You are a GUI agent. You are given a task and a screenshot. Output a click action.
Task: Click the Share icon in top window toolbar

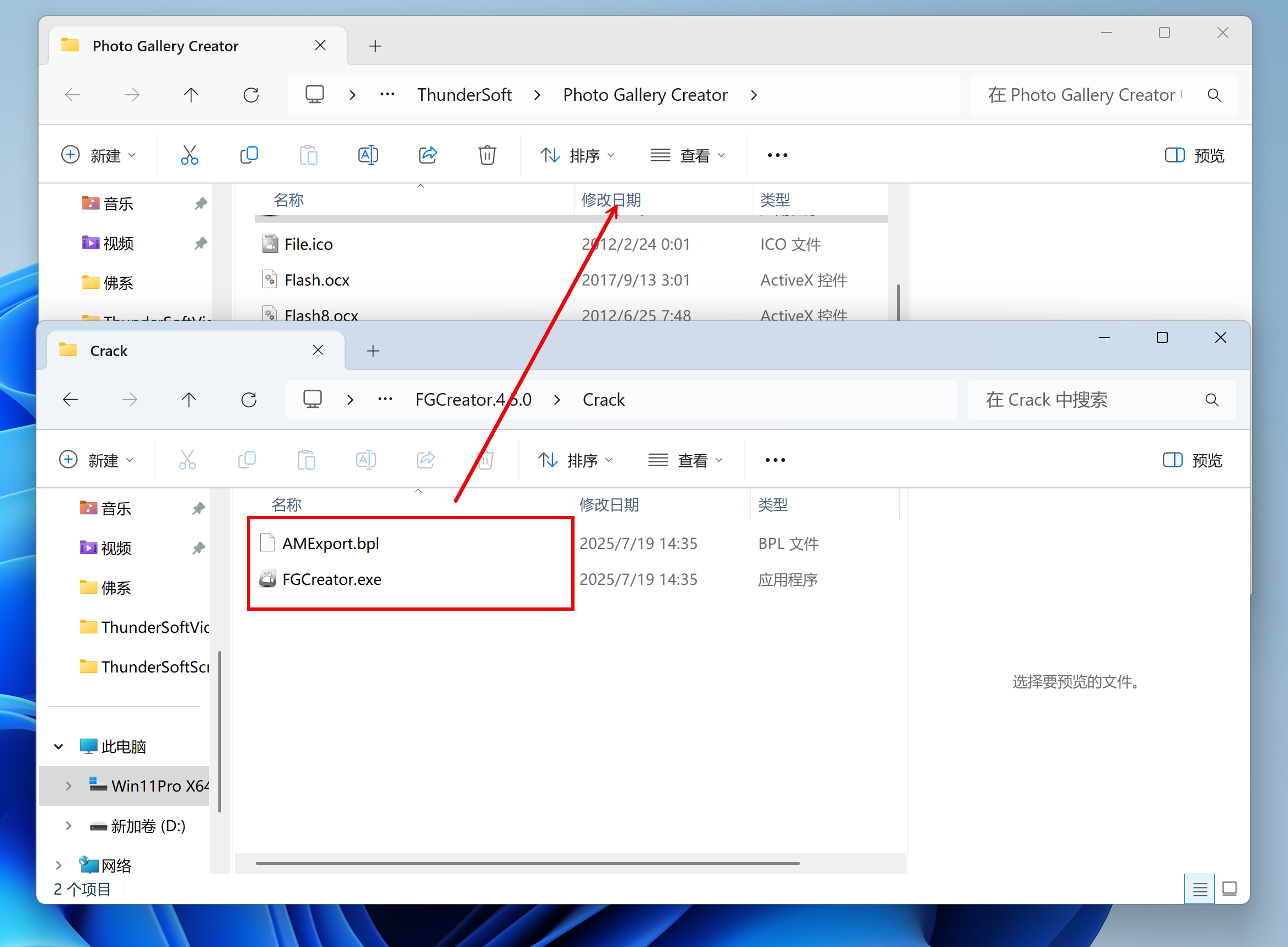(428, 155)
